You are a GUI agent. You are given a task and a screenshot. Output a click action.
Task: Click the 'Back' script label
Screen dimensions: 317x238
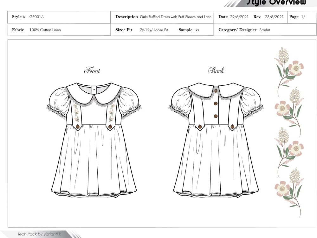(x=216, y=70)
